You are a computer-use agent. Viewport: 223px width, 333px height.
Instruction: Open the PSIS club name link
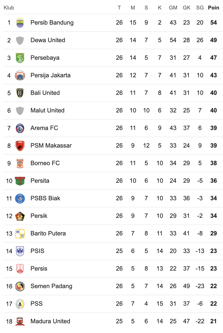(37, 251)
